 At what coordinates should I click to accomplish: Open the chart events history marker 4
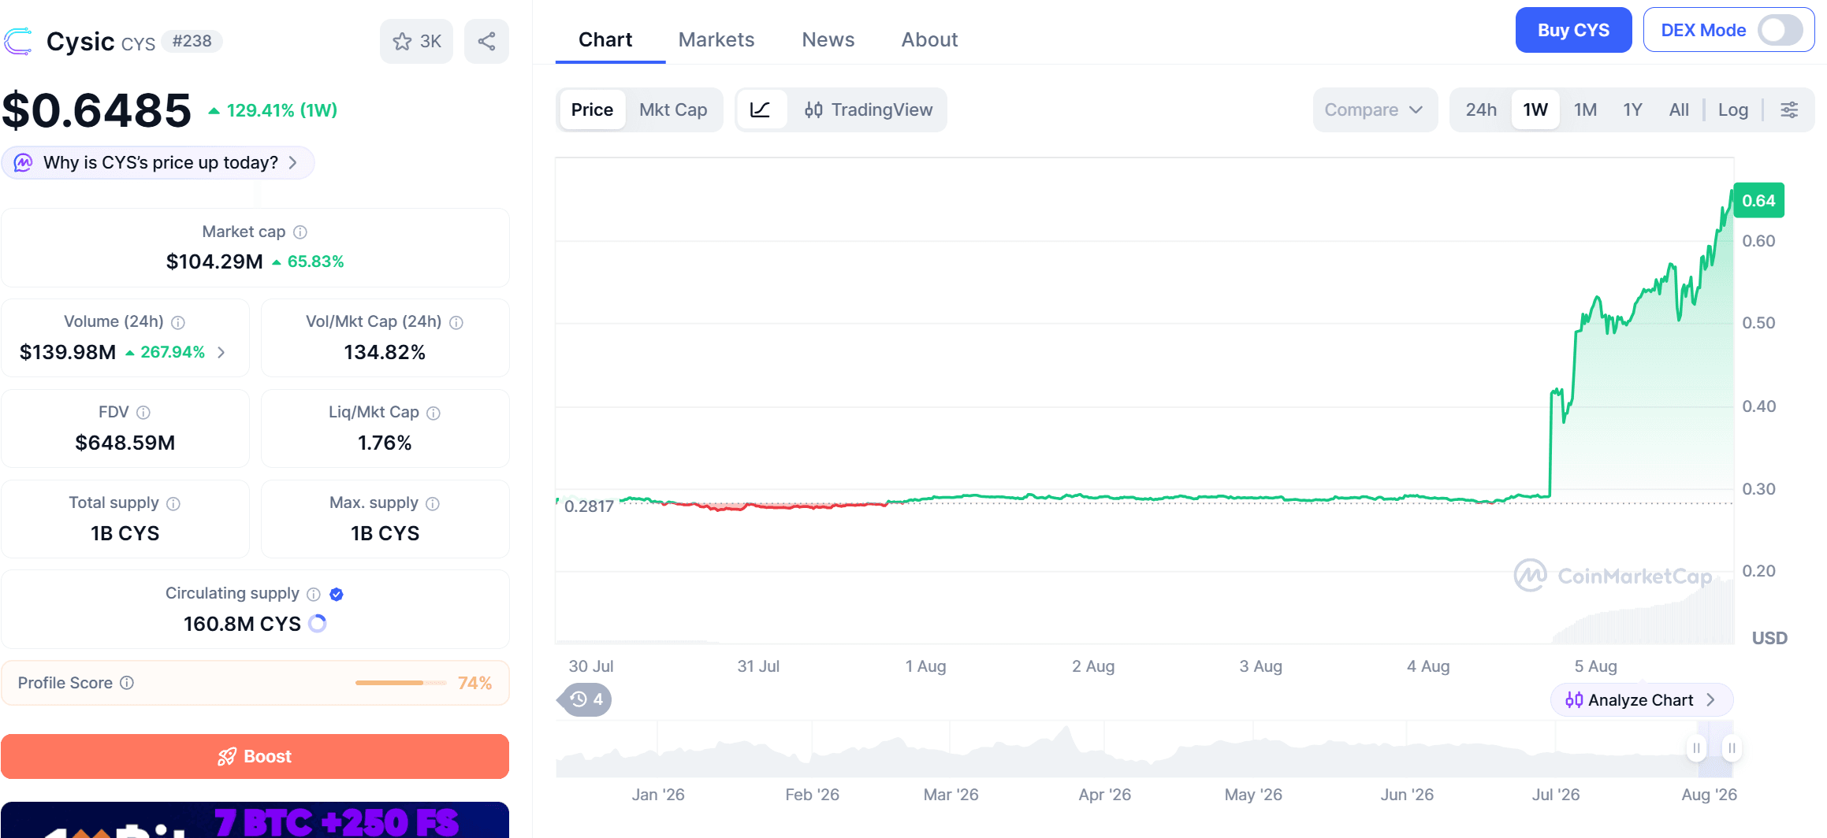tap(586, 699)
